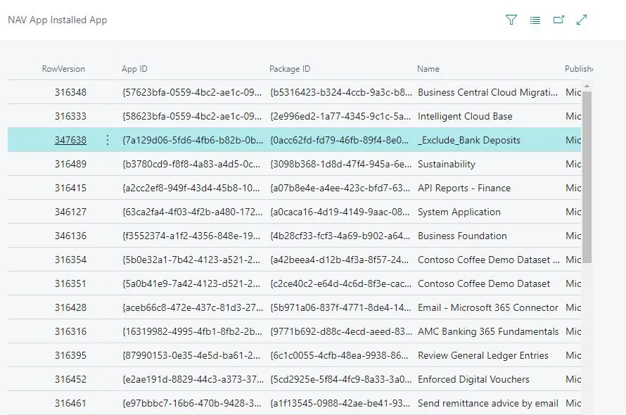This screenshot has height=415, width=626.
Task: Select Send remittance advice by email name
Action: coord(488,404)
